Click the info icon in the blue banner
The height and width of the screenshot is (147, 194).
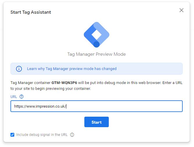coord(19,69)
